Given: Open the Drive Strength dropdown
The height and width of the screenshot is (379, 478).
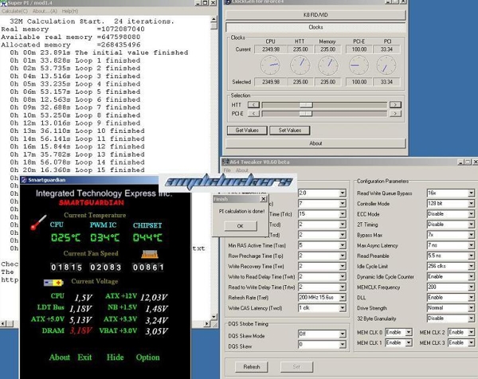Looking at the screenshot, I should point(471,307).
